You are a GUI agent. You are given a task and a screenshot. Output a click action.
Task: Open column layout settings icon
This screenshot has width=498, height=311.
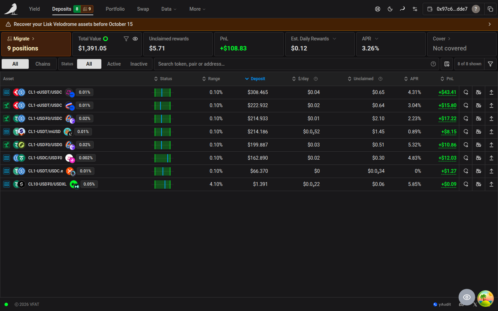447,64
